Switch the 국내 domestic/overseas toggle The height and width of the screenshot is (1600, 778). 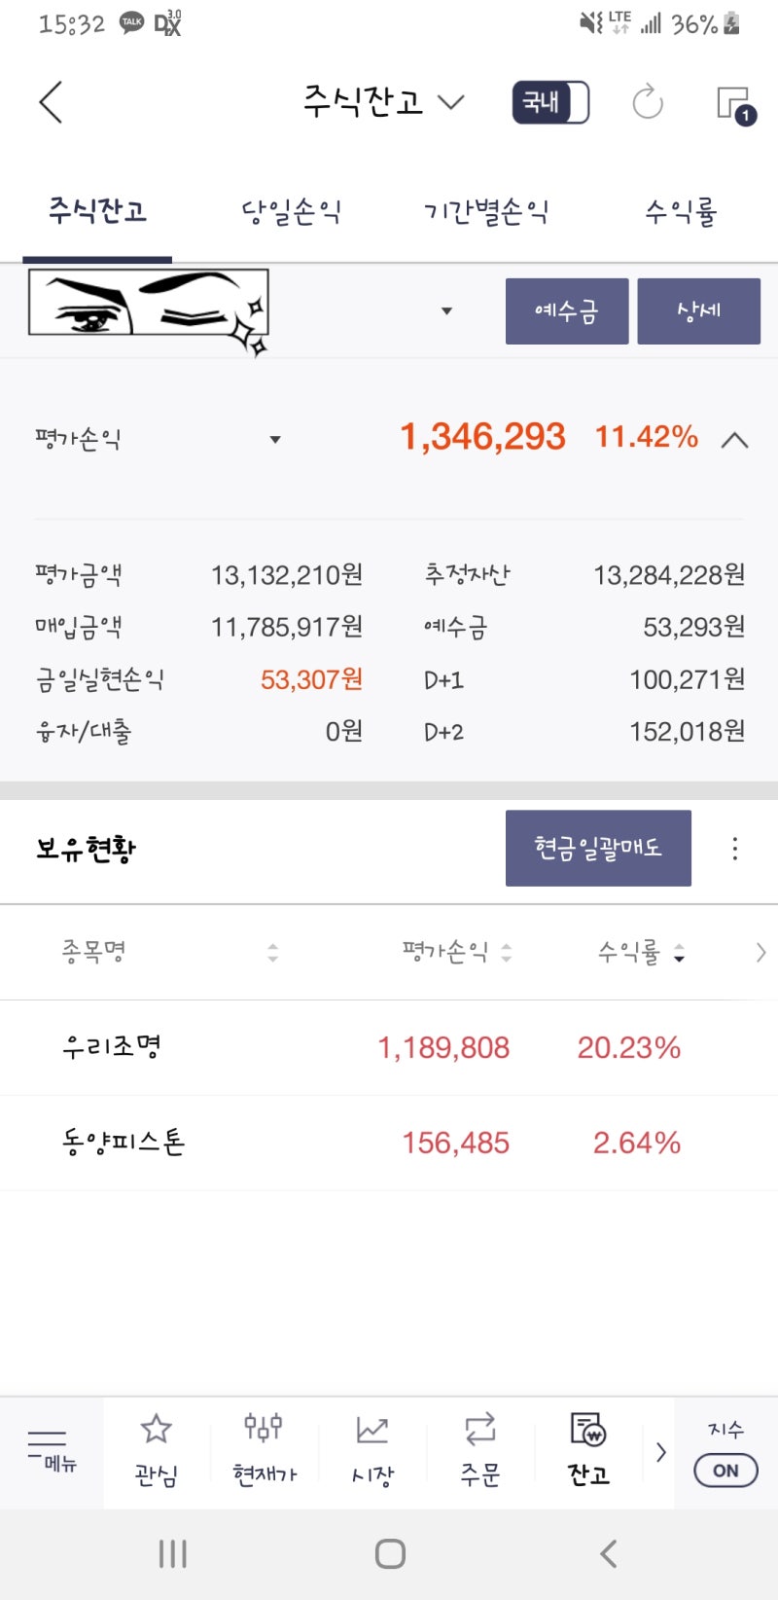[550, 103]
